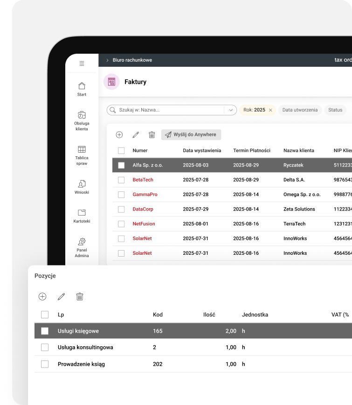Sort by Termin Płatności column header
The image size is (352, 405).
tap(252, 151)
